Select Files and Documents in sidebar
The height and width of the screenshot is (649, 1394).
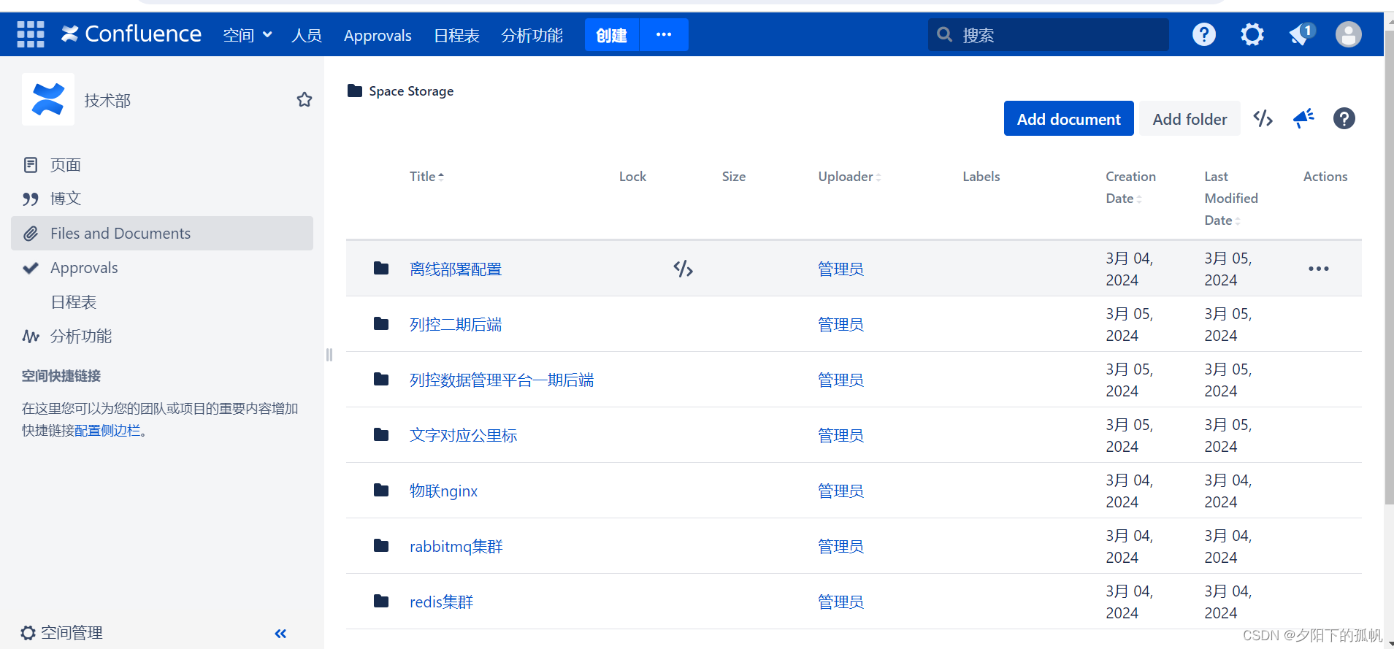162,233
